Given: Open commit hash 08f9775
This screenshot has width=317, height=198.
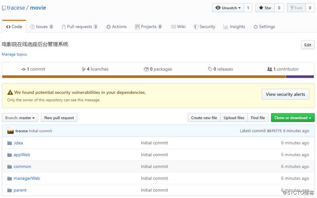Looking at the screenshot, I should 274,131.
